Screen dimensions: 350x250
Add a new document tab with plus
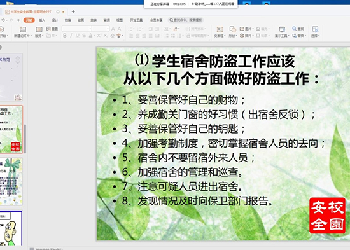[73, 11]
